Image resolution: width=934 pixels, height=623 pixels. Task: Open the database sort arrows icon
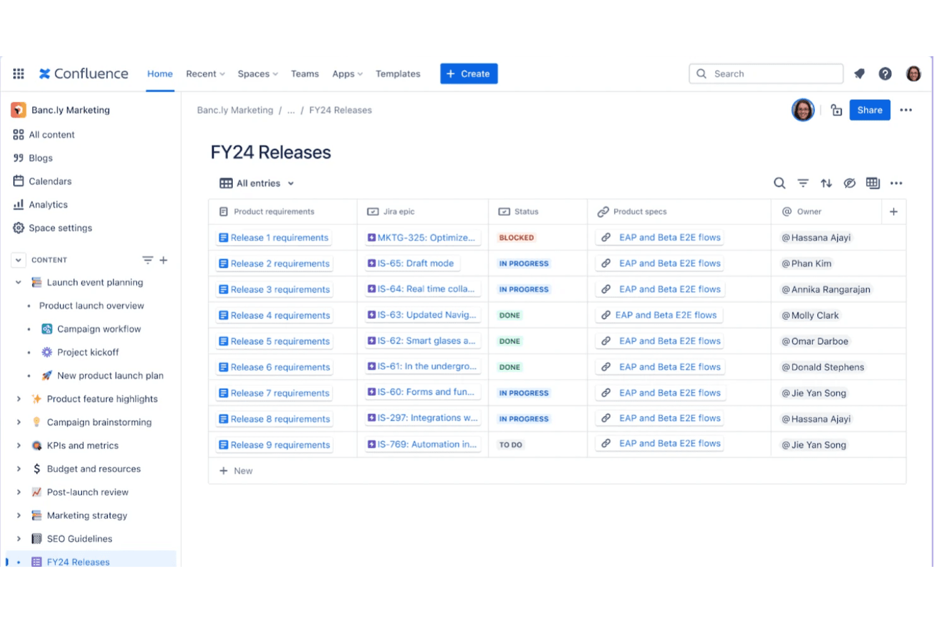click(x=826, y=183)
